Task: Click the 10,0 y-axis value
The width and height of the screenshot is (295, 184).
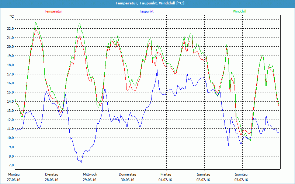Action: pos(10,138)
